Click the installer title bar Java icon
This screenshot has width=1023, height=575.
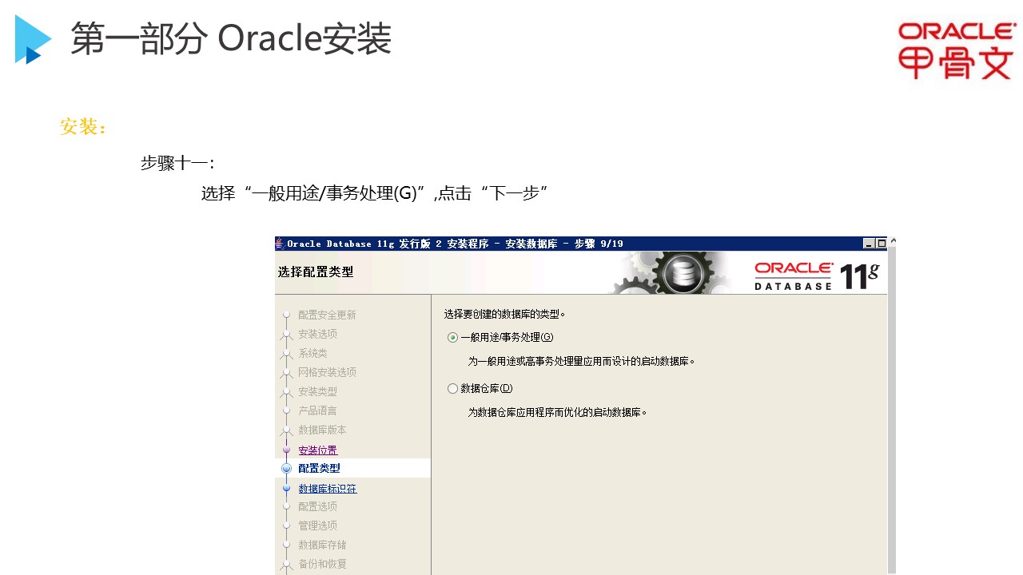(x=281, y=244)
